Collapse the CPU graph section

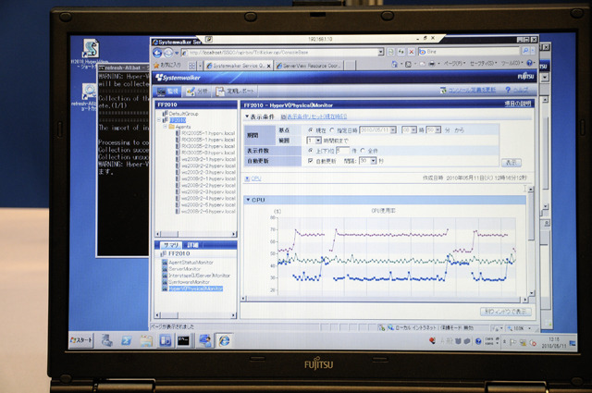[248, 200]
